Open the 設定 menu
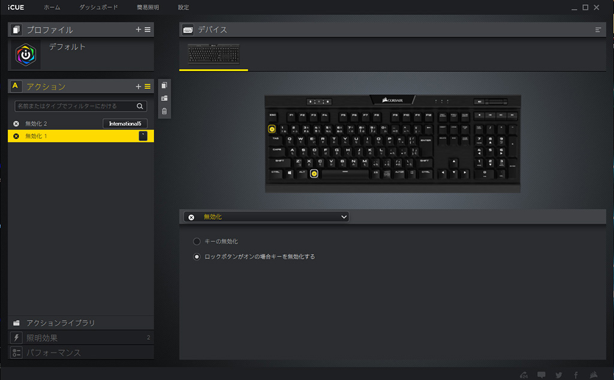614x380 pixels. click(x=183, y=7)
